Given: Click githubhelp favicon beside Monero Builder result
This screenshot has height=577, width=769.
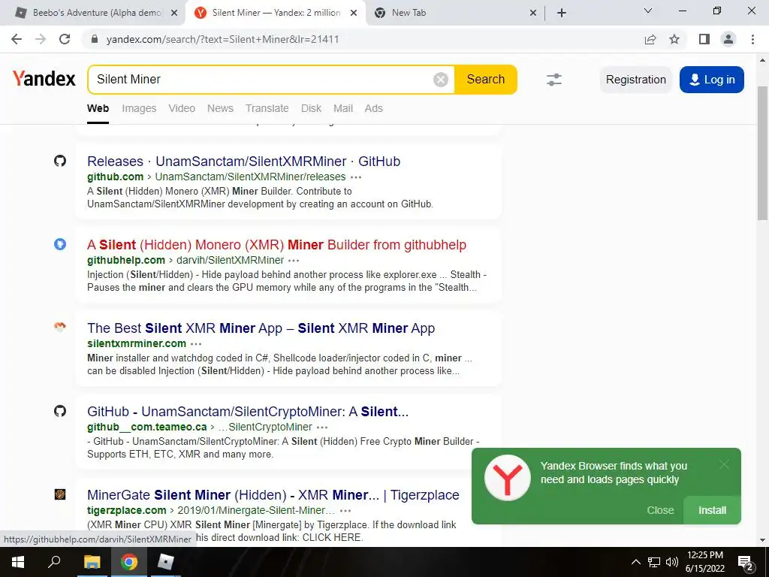Looking at the screenshot, I should pos(60,244).
